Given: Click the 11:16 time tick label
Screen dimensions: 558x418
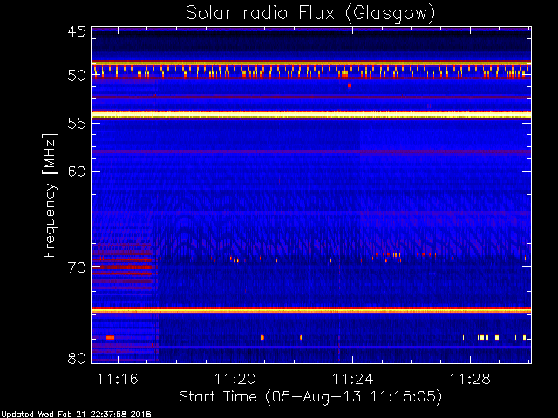Looking at the screenshot, I should coord(118,380).
